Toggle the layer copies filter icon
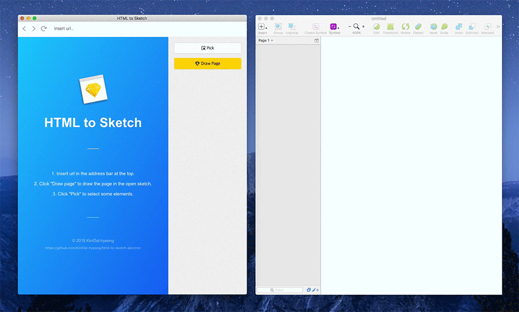Screen dimensions: 519x312 coord(309,290)
